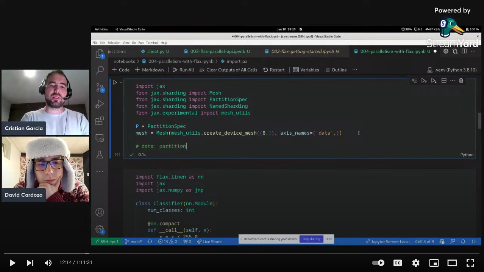The image size is (484, 272).
Task: Open the Remote Explorer view
Action: (x=100, y=138)
